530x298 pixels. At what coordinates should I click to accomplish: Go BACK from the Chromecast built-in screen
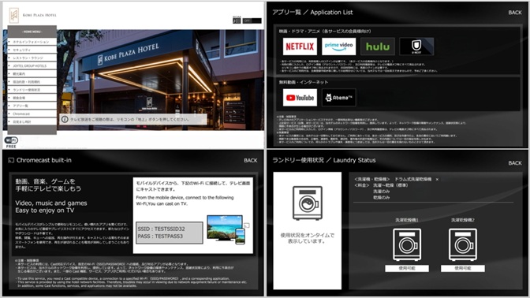coord(251,161)
